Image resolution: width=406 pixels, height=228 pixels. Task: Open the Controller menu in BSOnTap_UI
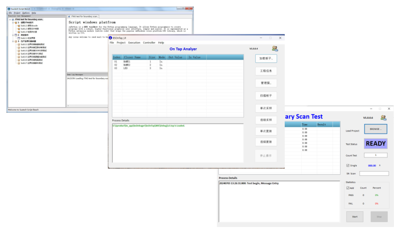coord(149,43)
